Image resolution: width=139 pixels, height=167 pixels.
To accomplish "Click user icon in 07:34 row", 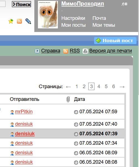I will point(12,144).
